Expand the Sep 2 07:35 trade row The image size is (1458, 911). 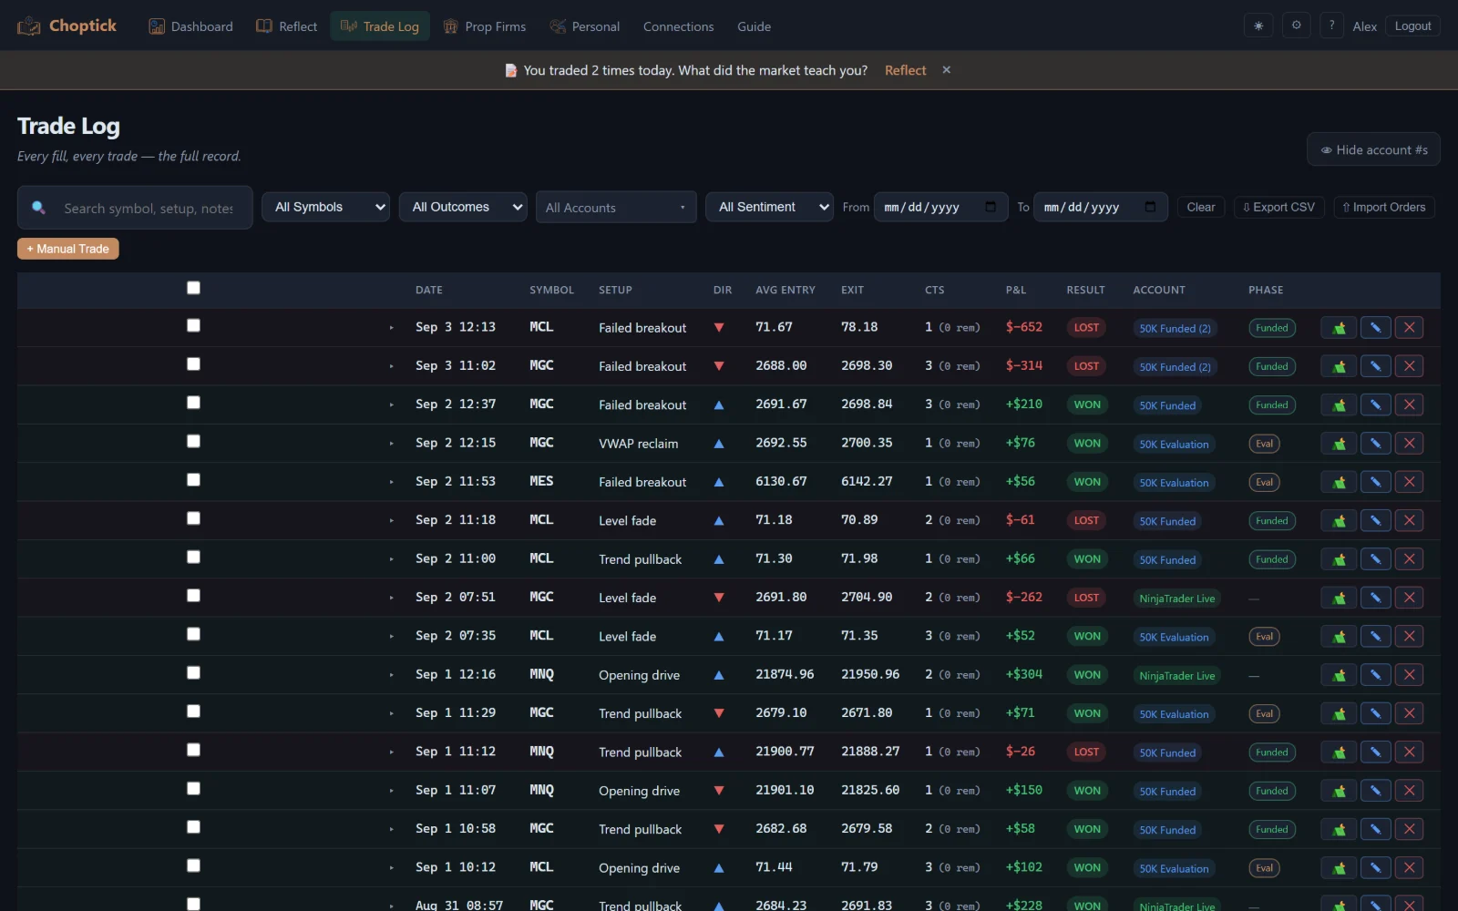[392, 637]
